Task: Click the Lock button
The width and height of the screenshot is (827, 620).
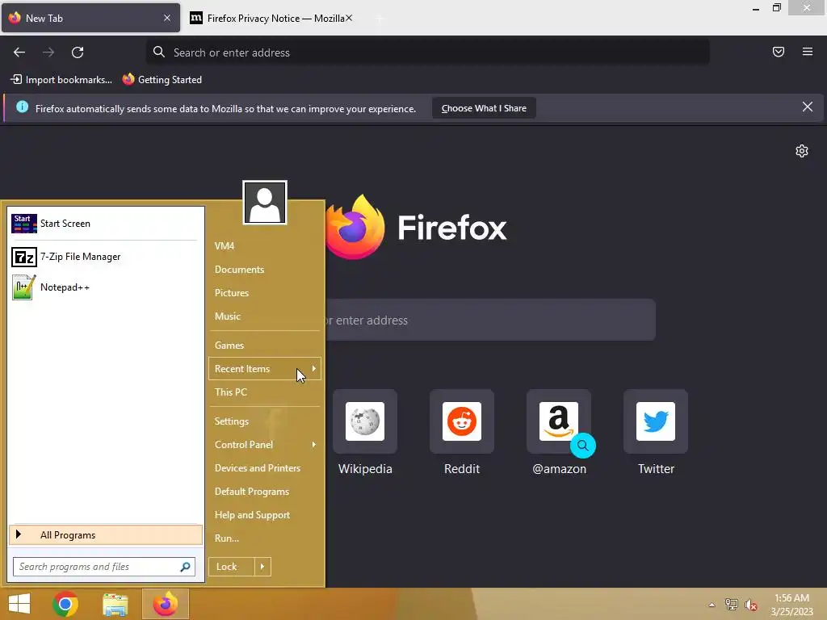Action: pyautogui.click(x=232, y=567)
